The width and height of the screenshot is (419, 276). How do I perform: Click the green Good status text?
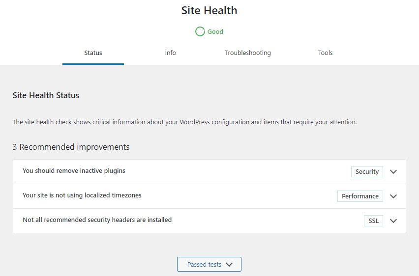tap(215, 32)
